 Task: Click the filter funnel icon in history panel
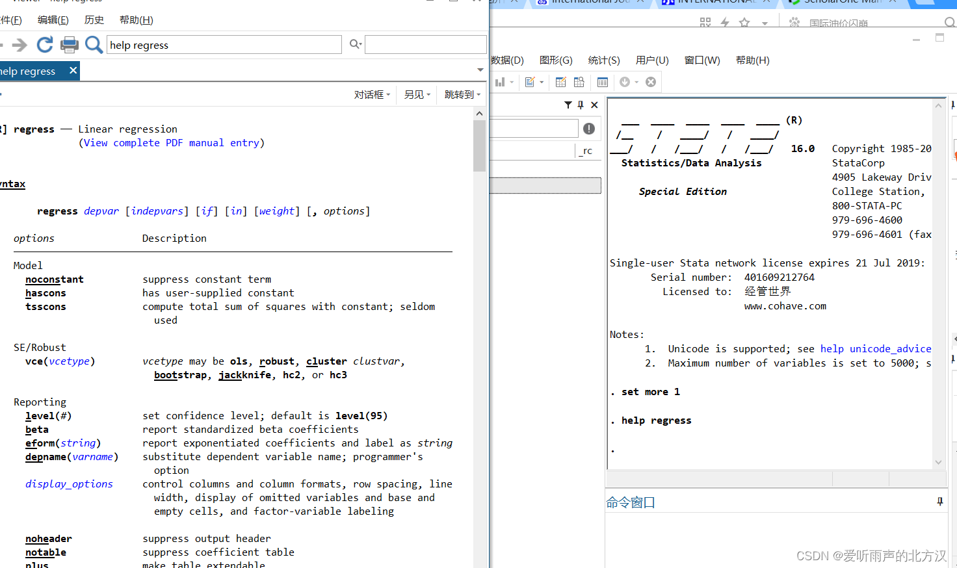point(568,105)
